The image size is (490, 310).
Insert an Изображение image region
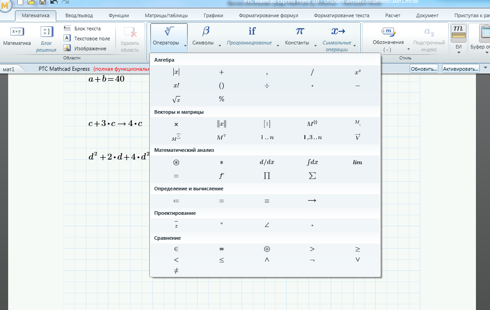(85, 48)
